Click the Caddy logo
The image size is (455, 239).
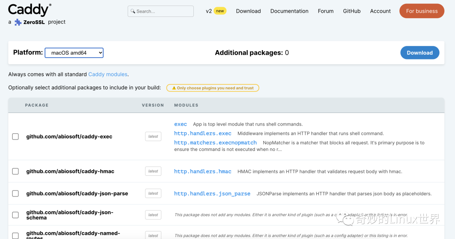coord(29,10)
